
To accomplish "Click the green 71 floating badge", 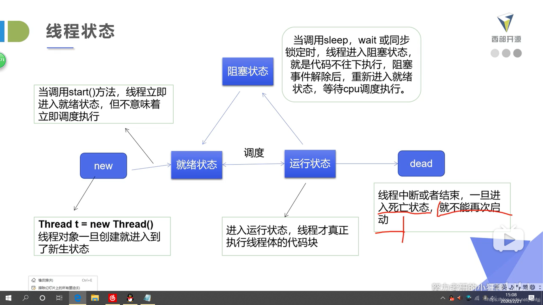I will [x=2, y=60].
